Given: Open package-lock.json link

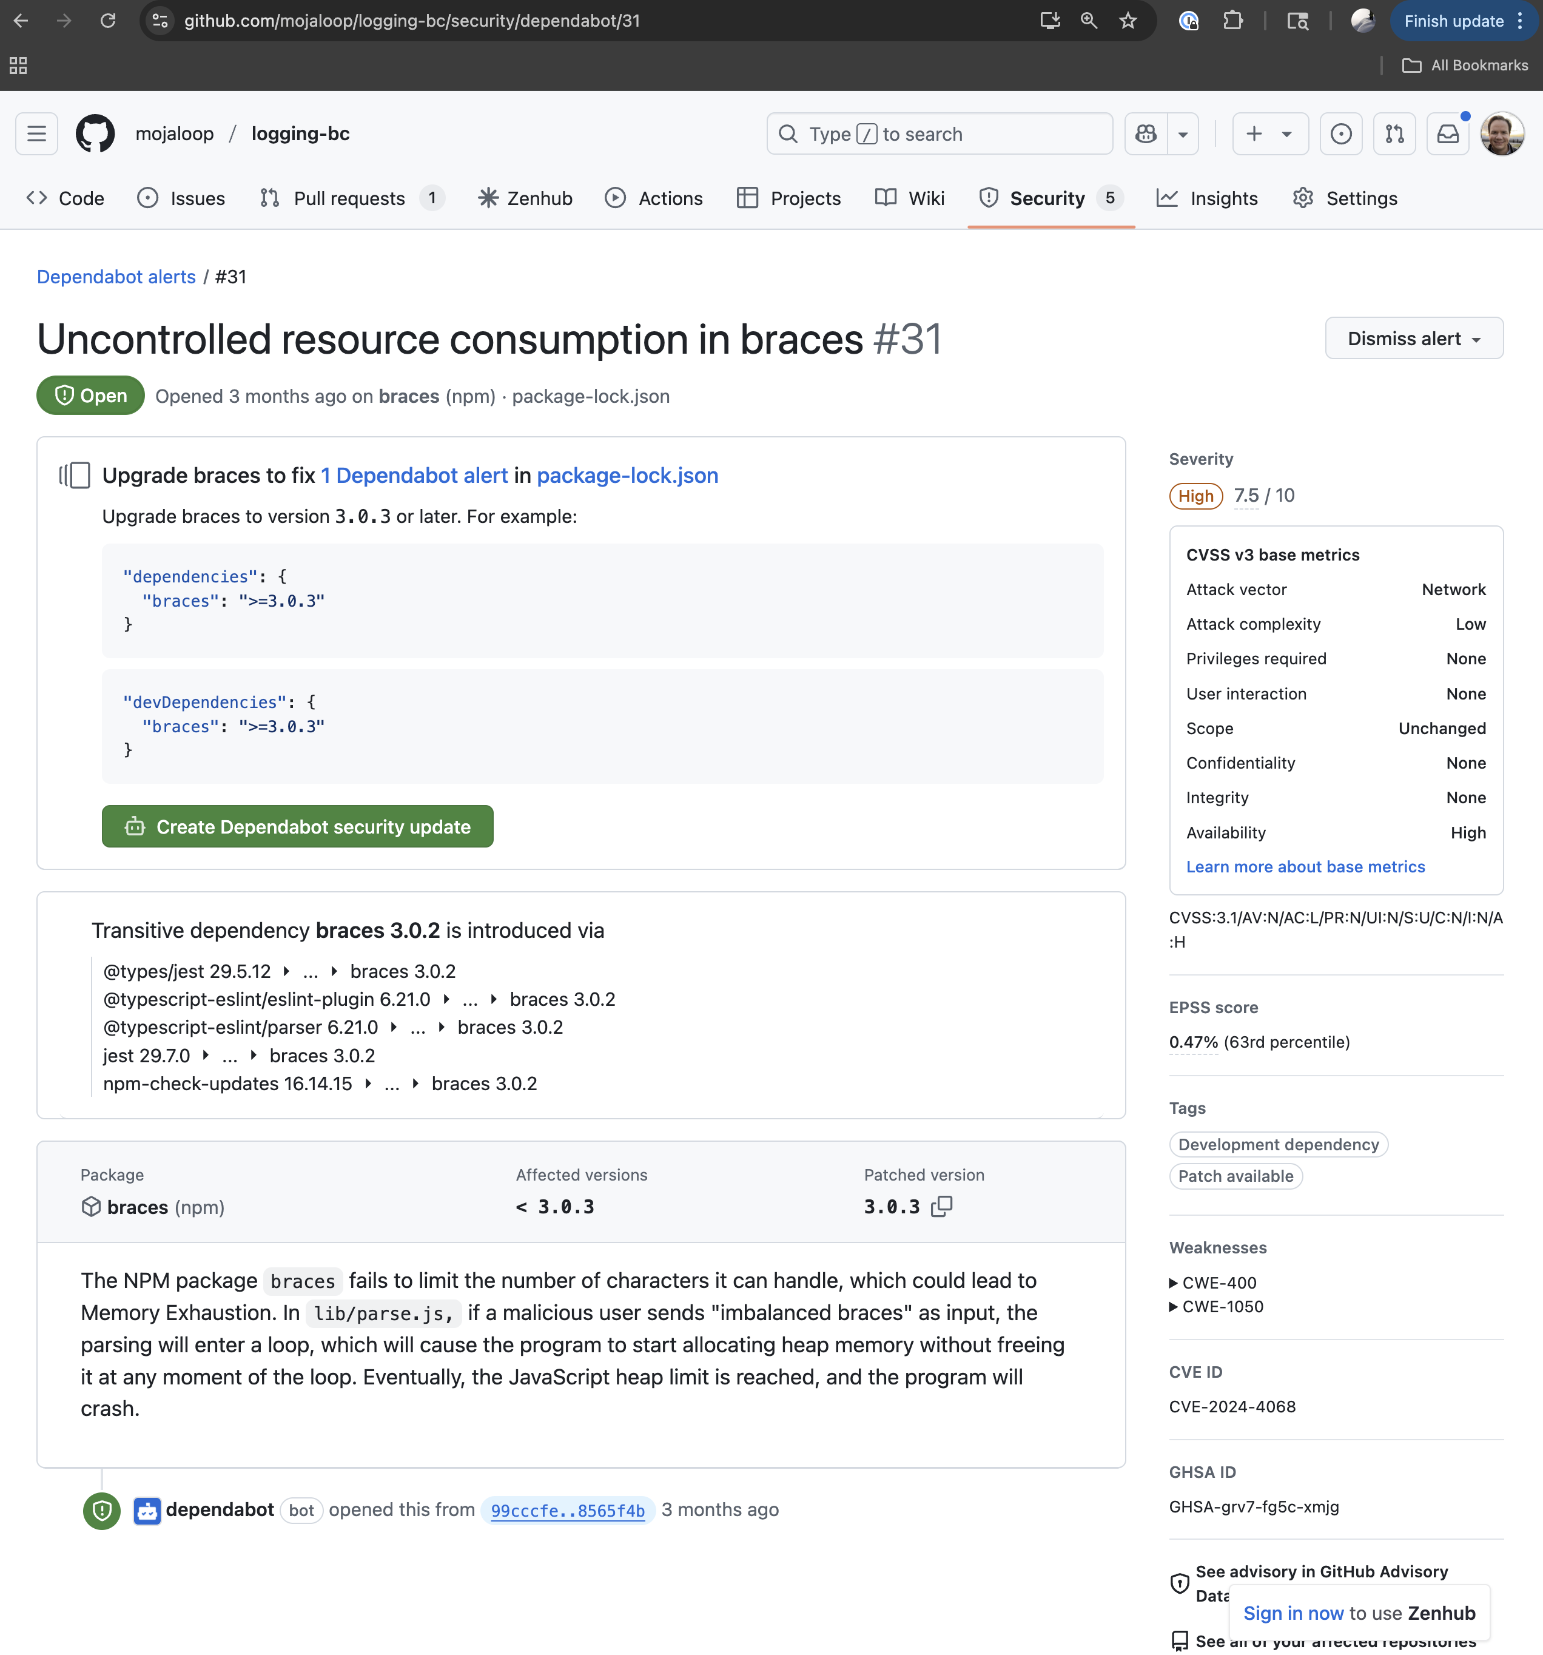Looking at the screenshot, I should pyautogui.click(x=628, y=476).
